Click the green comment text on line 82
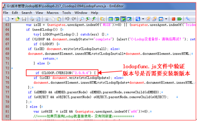The height and width of the screenshot is (122, 197). 83,116
